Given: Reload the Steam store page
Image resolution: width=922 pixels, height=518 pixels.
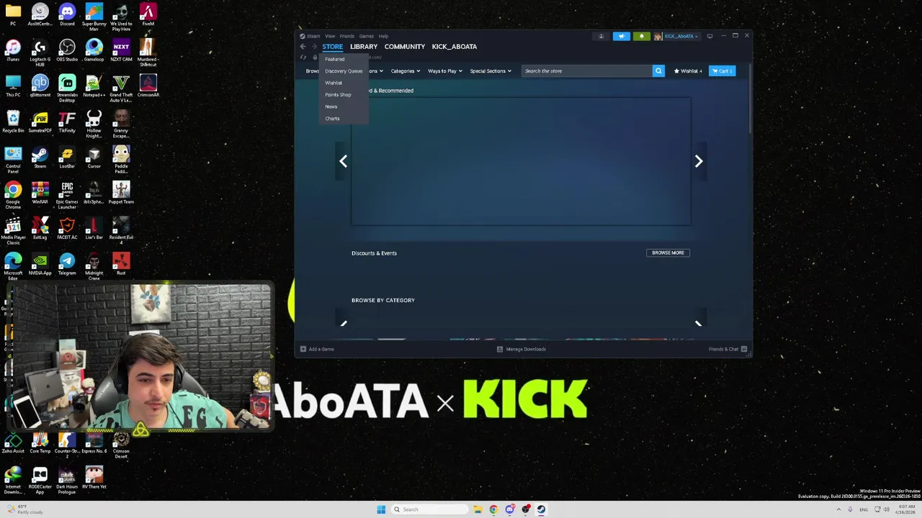Looking at the screenshot, I should click(303, 58).
